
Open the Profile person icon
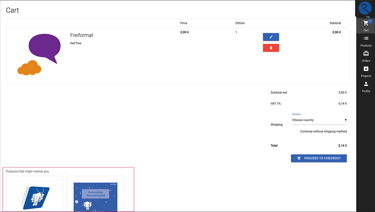(x=366, y=84)
